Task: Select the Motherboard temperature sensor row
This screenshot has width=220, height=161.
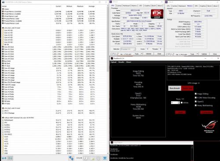Action: (x=48, y=120)
